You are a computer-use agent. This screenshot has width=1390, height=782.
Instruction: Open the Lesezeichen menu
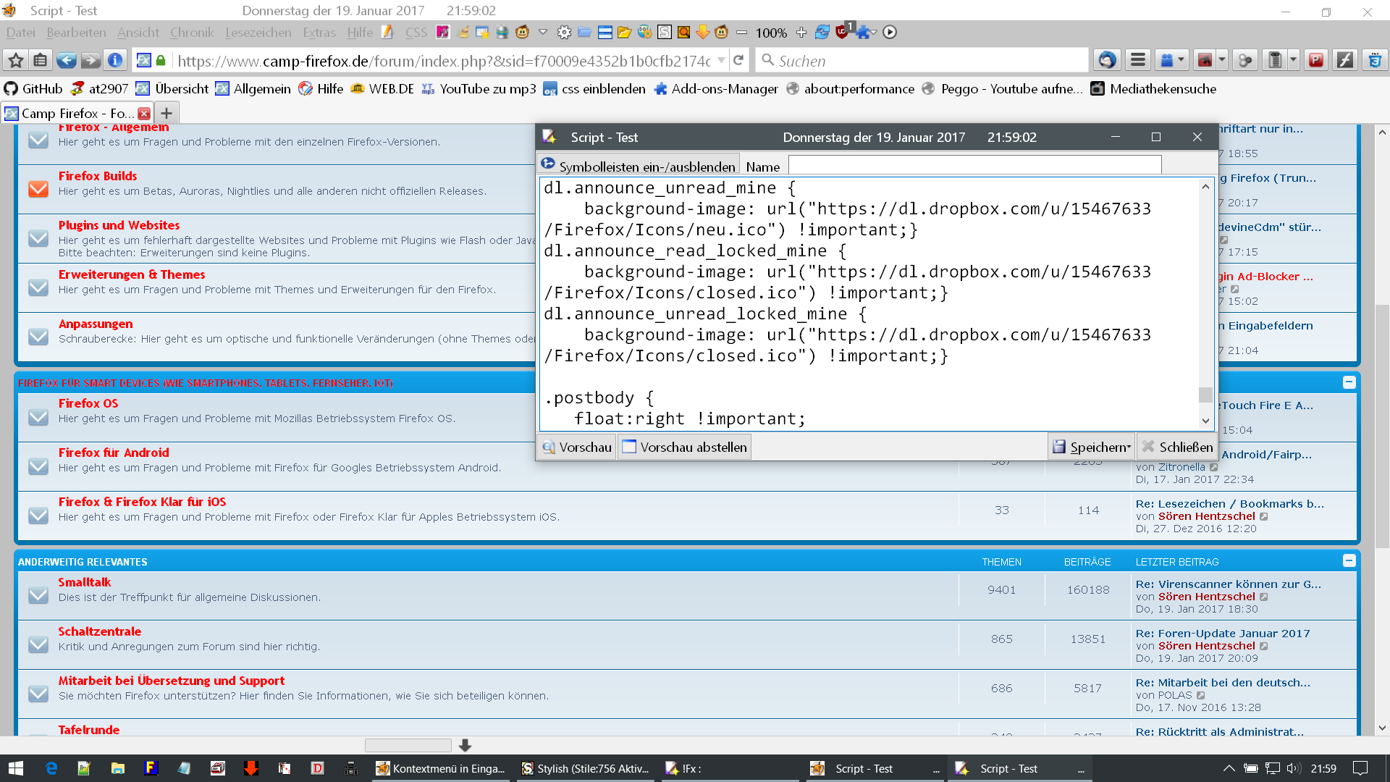coord(258,33)
